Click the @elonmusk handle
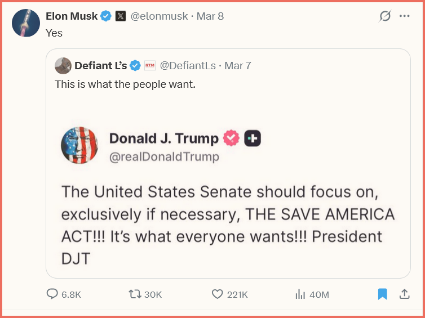This screenshot has height=318, width=425. pyautogui.click(x=159, y=16)
